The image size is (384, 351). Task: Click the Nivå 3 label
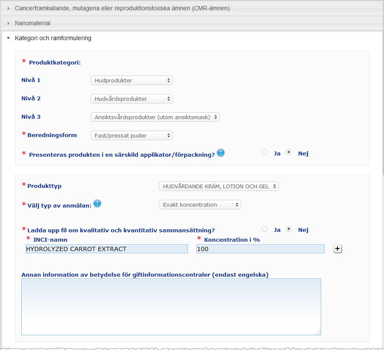pyautogui.click(x=31, y=117)
